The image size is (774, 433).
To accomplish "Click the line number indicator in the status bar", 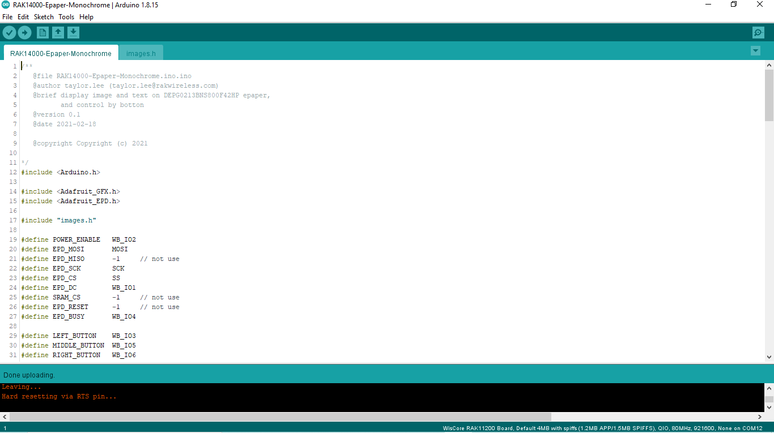I will (x=5, y=428).
